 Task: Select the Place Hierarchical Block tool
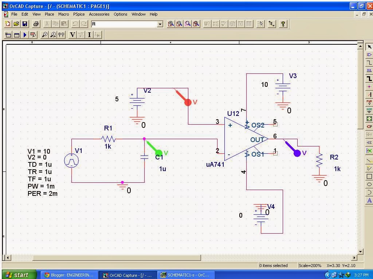pyautogui.click(x=369, y=118)
